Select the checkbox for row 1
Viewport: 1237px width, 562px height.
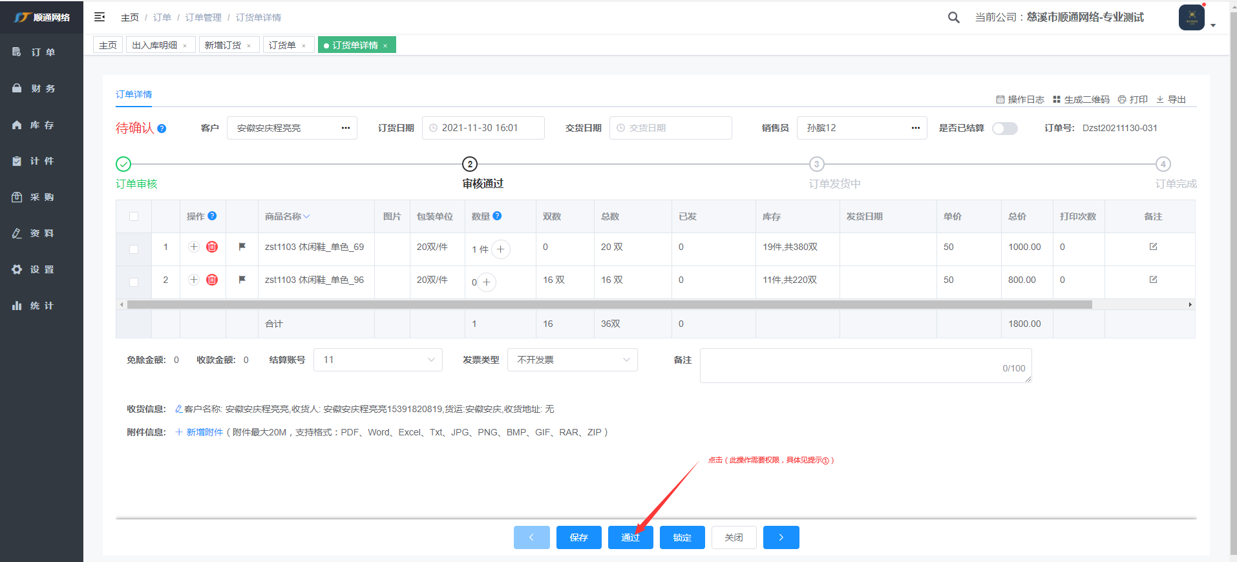[x=134, y=249]
